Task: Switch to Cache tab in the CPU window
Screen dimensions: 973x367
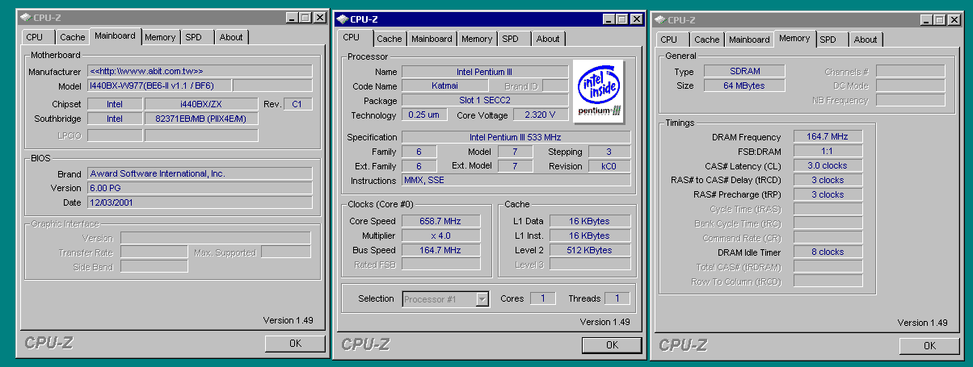Action: coord(390,39)
